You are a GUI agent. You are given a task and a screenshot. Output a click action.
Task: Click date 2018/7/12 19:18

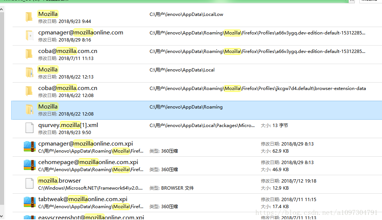click(x=299, y=181)
